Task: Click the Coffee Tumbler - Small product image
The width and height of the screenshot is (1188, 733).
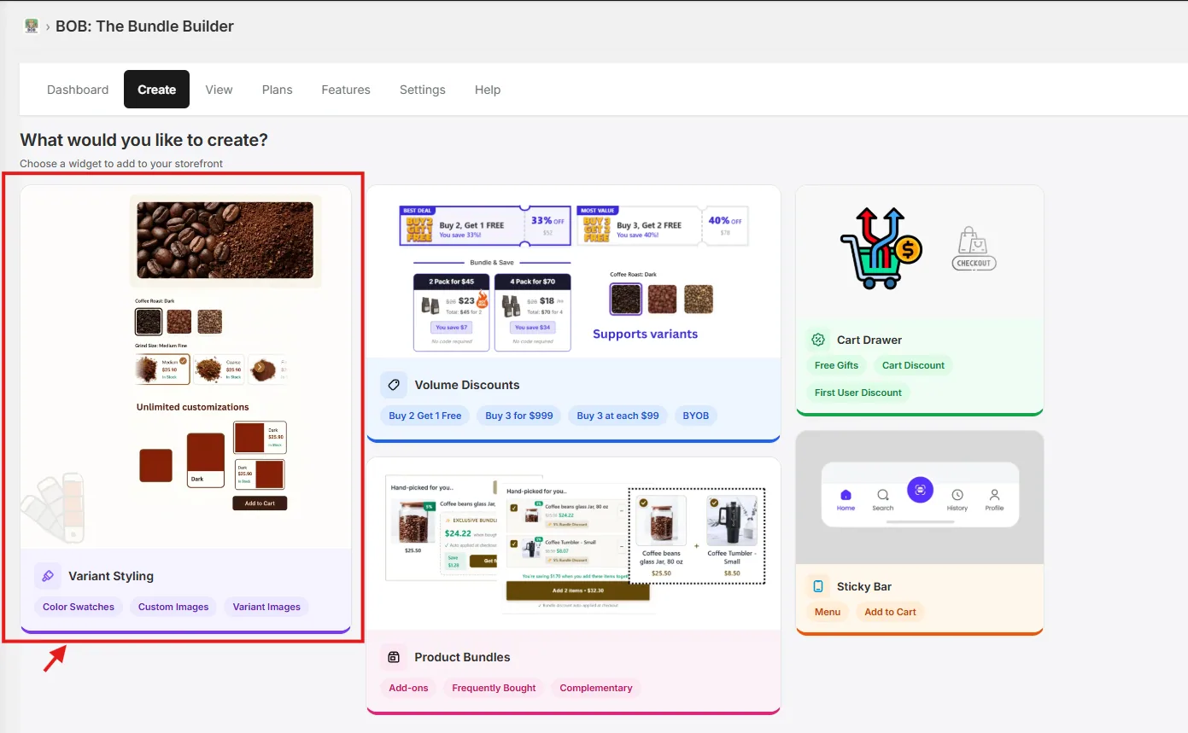Action: tap(732, 521)
